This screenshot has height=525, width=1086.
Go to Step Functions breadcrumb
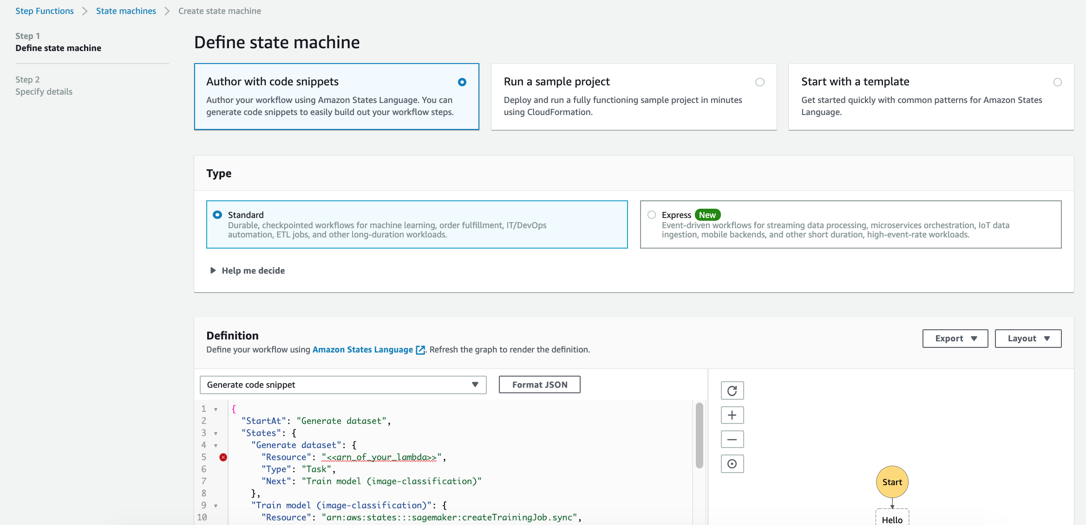[45, 11]
